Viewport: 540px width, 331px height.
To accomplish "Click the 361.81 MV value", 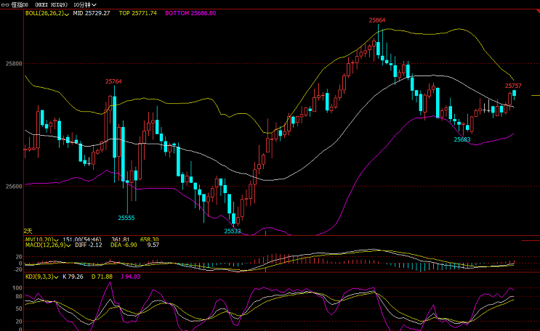I will click(x=121, y=239).
